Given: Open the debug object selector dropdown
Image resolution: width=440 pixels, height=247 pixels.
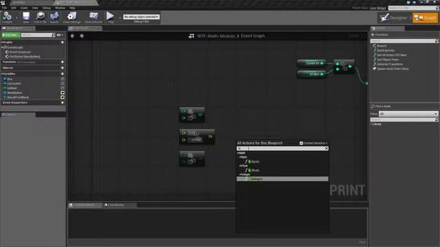Looking at the screenshot, I should pos(141,16).
